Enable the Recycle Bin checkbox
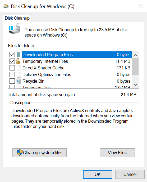 click(x=12, y=81)
